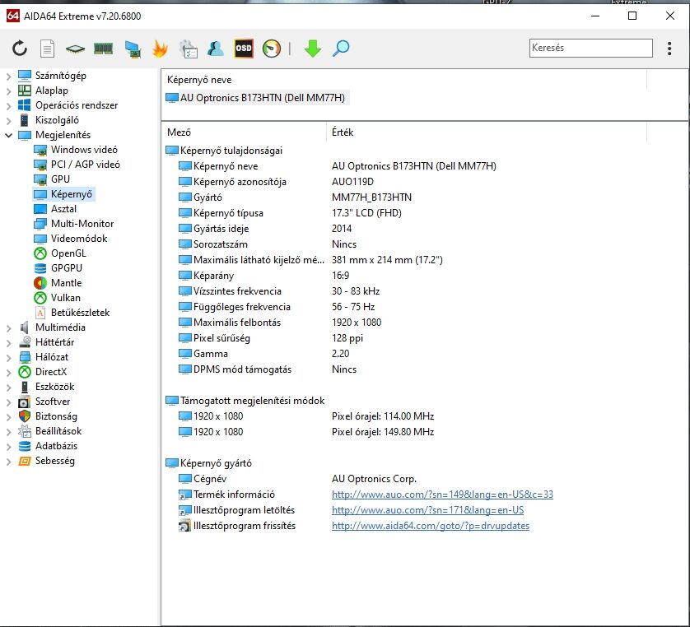
Task: Open the Illesztőprogram letöltés link
Action: click(427, 510)
